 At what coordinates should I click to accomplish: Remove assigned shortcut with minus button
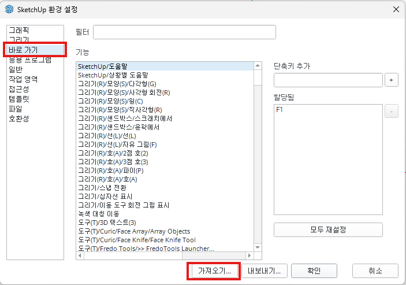391,111
